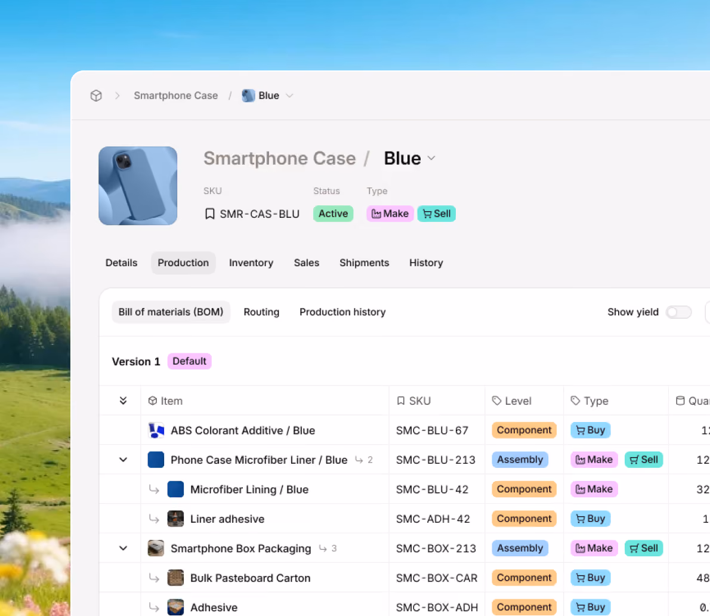Click the Blue case thumbnail in breadcrumb
Image resolution: width=710 pixels, height=616 pixels.
click(x=248, y=96)
